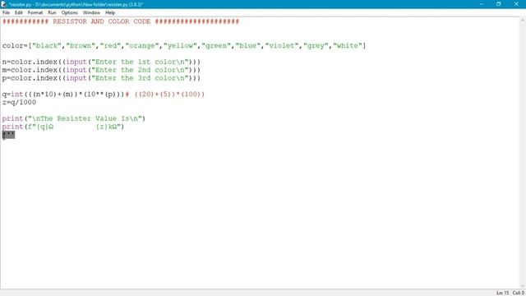The height and width of the screenshot is (296, 526).
Task: Click the RESISTOR AND COLOR CODE comment line
Action: point(121,21)
